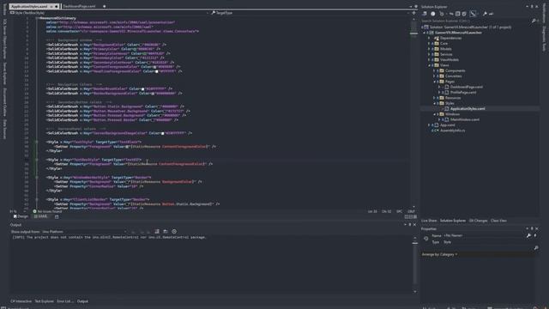Expand the Components folder

pyautogui.click(x=434, y=70)
